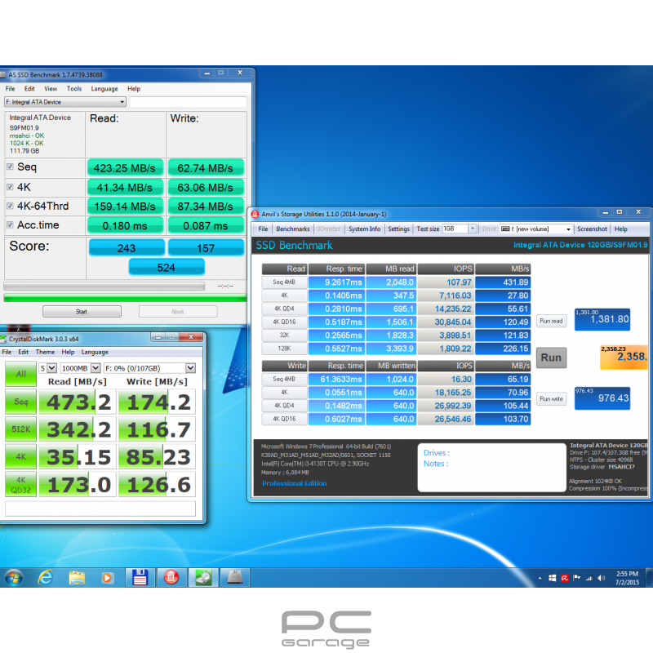This screenshot has width=653, height=653.
Task: Click the Drives/Notes text box in Anvil
Action: [491, 468]
